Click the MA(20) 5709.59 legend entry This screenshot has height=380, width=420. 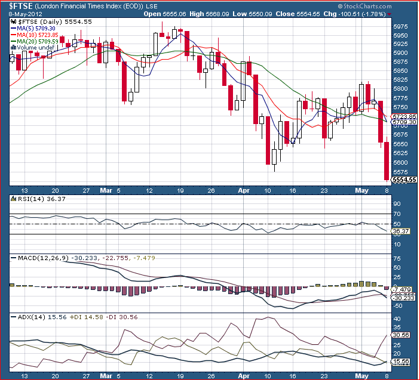pyautogui.click(x=38, y=41)
